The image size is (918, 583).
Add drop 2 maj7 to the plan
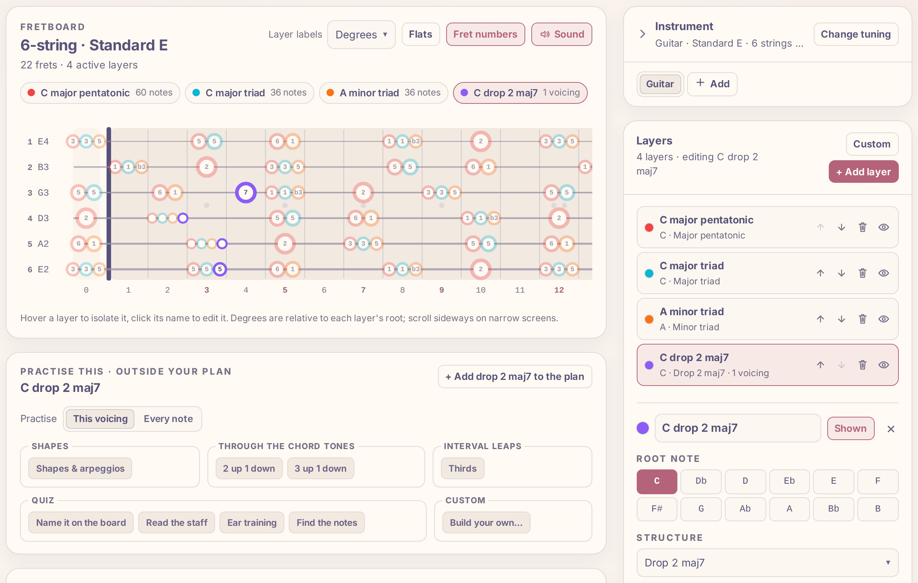coord(515,377)
